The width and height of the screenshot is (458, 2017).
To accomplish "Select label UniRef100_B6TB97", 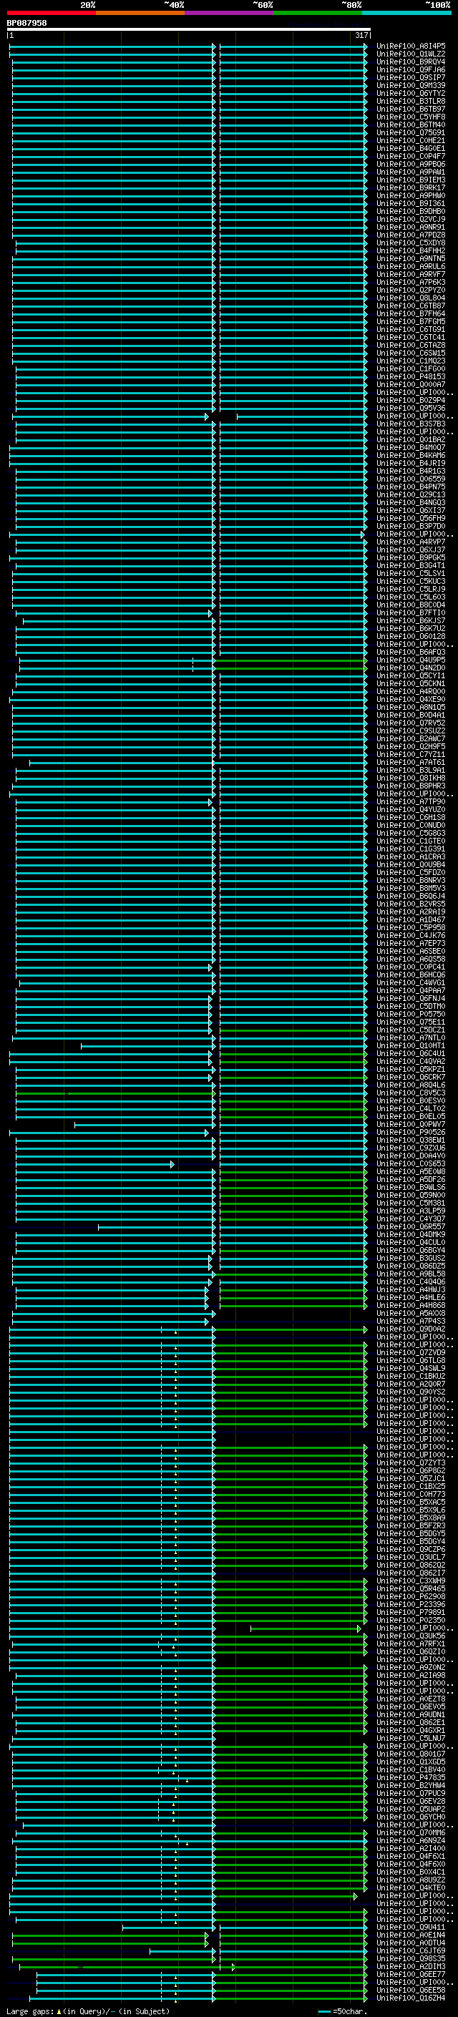I will pos(411,109).
